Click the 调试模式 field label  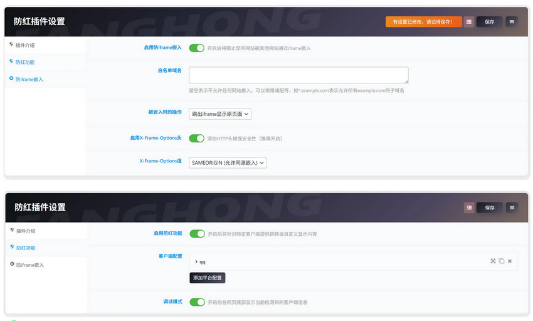(172, 302)
